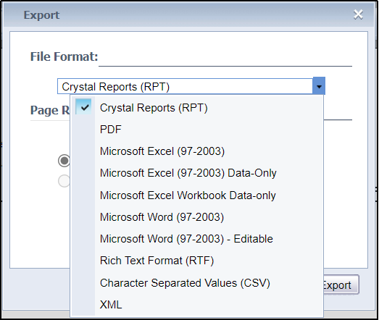
Task: Select the filled page range radio button
Action: click(64, 161)
